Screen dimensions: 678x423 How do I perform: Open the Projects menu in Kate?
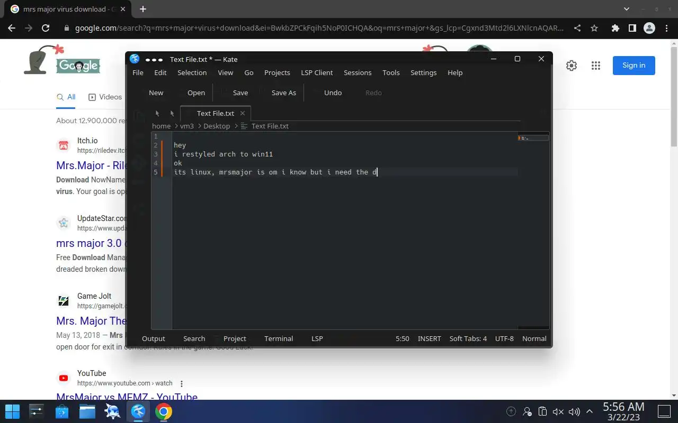tap(277, 72)
